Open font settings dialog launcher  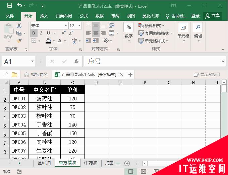(x=80, y=50)
